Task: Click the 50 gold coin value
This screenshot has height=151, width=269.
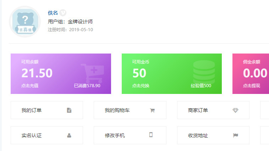Action: click(x=139, y=73)
